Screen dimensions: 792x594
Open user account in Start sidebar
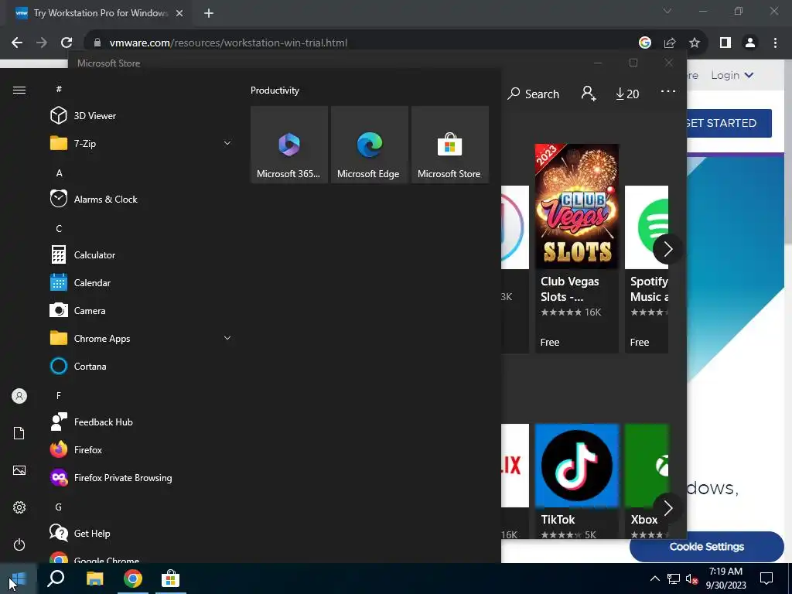(19, 396)
